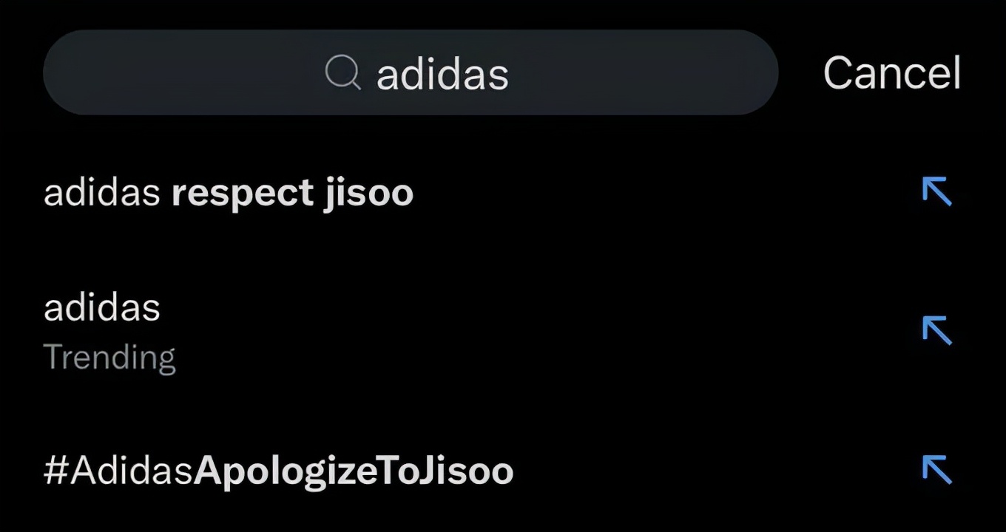Click the bold 'ApologizeToJisoo' text

coord(354,471)
